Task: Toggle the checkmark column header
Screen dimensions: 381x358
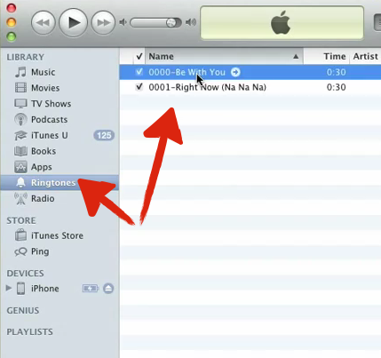Action: pos(139,56)
